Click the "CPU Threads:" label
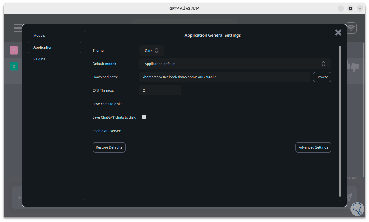The width and height of the screenshot is (369, 222). [x=103, y=90]
